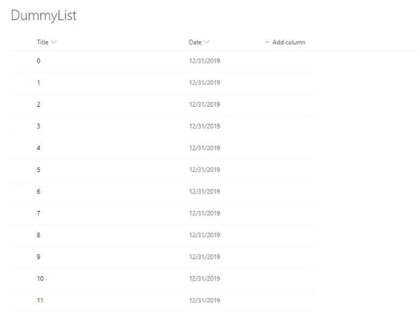Click the Date column header
This screenshot has width=417, height=317.
coord(195,42)
